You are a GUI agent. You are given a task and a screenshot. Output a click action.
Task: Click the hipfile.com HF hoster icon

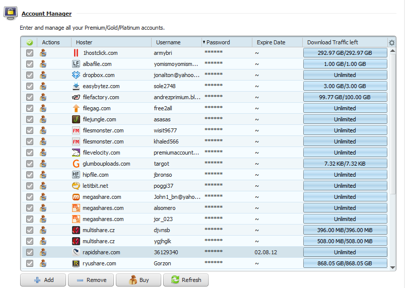coord(76,175)
